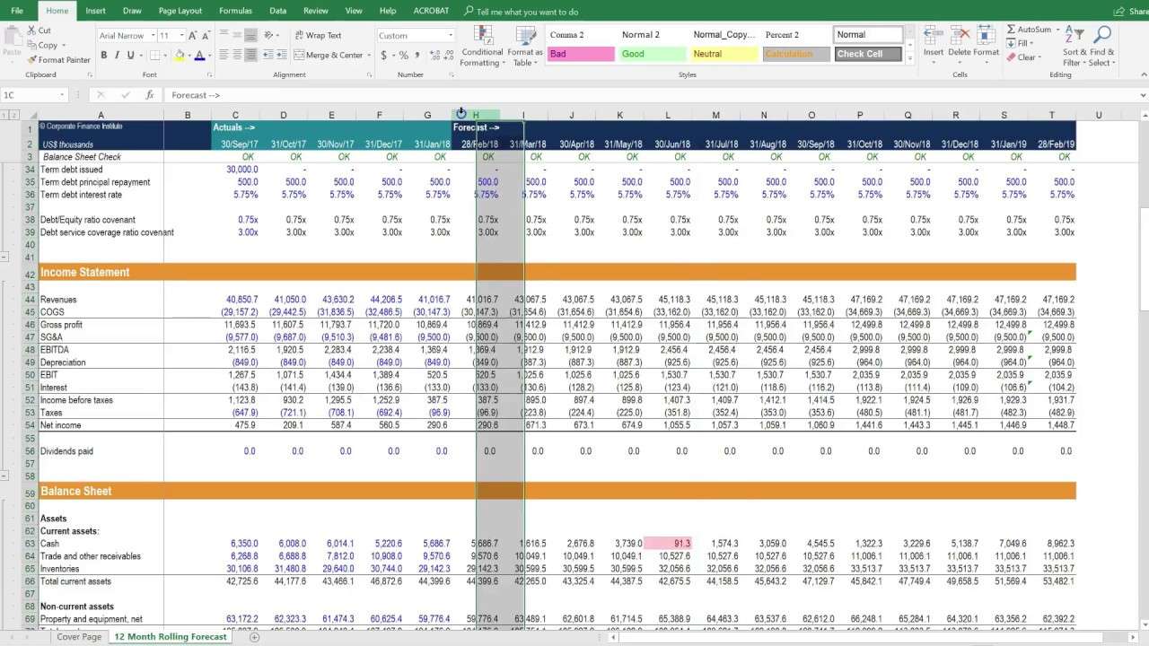The width and height of the screenshot is (1149, 646).
Task: Toggle Wrap Text on selected cells
Action: 318,36
